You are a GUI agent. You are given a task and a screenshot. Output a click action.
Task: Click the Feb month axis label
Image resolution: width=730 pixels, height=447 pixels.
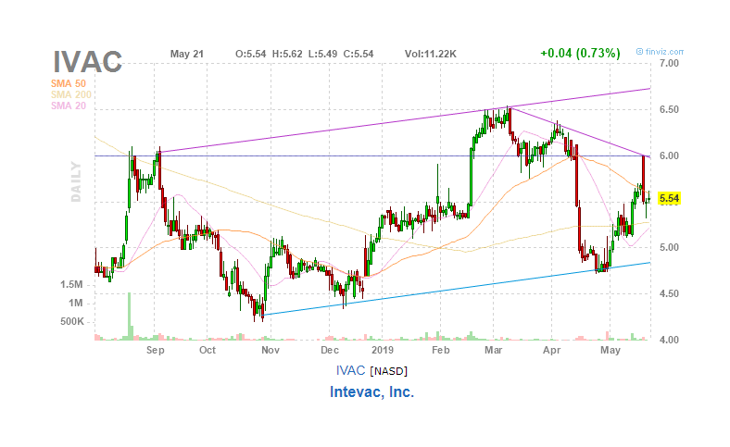pos(440,350)
